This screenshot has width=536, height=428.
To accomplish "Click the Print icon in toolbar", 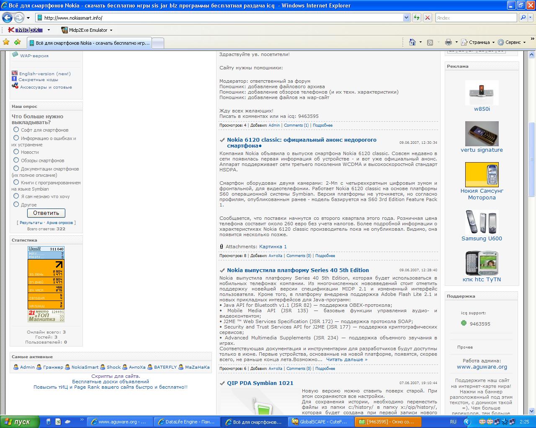I will tap(448, 42).
